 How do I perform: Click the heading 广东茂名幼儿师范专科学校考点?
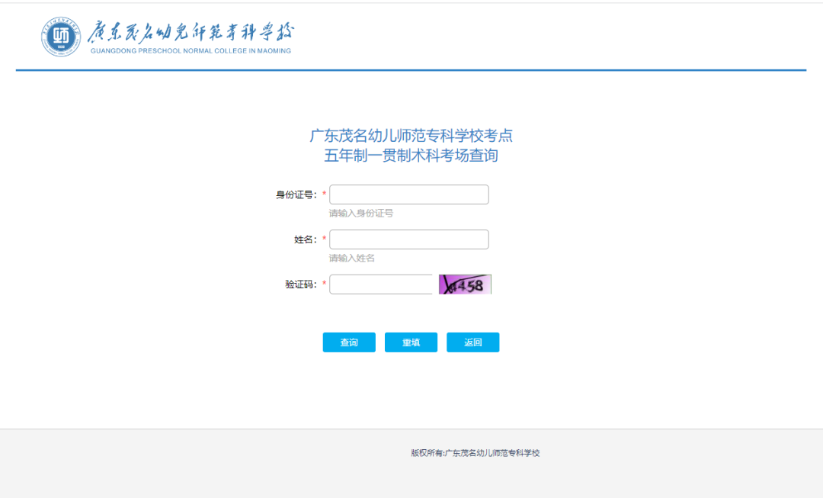click(x=411, y=136)
